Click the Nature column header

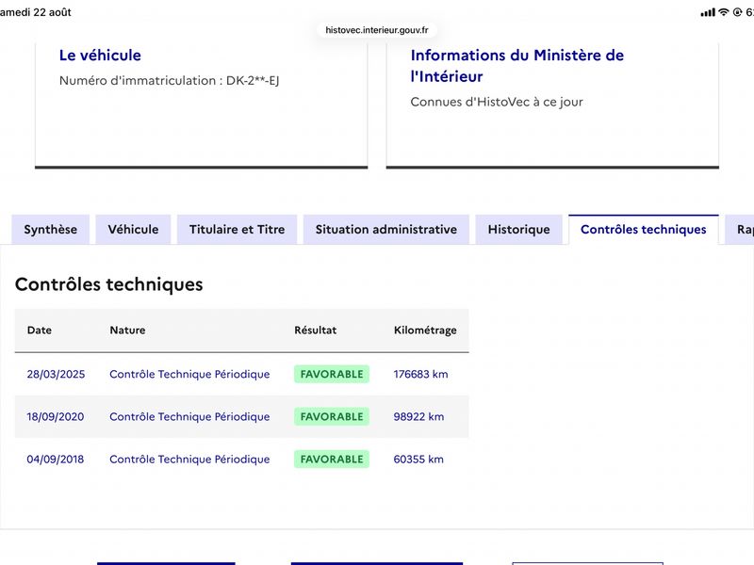(127, 331)
